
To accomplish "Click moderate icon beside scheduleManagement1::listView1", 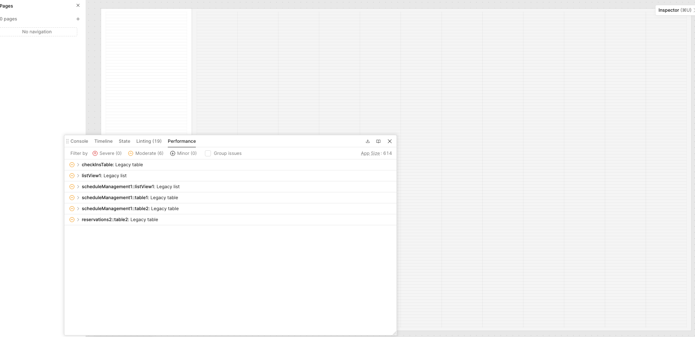I will point(72,187).
